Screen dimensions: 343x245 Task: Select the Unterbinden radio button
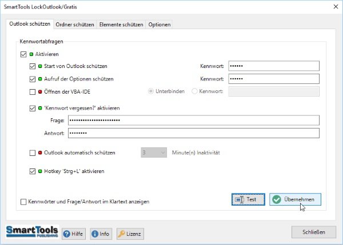pos(151,91)
